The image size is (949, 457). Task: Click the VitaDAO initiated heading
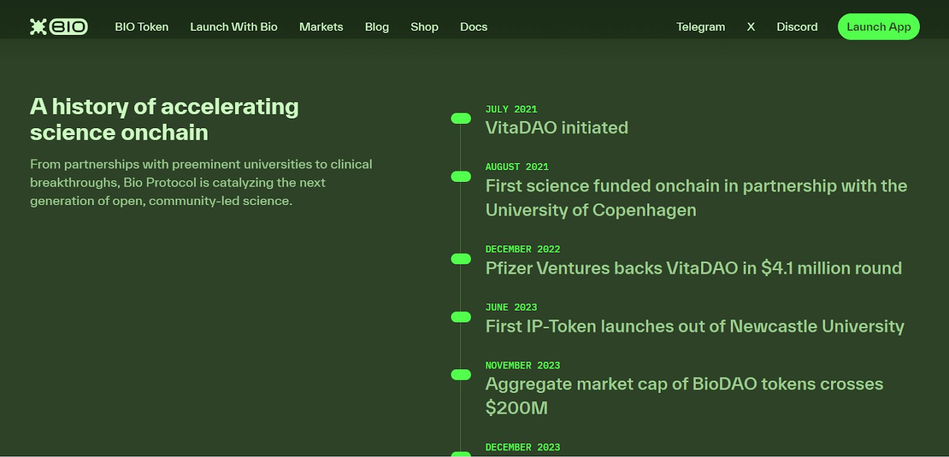tap(556, 128)
